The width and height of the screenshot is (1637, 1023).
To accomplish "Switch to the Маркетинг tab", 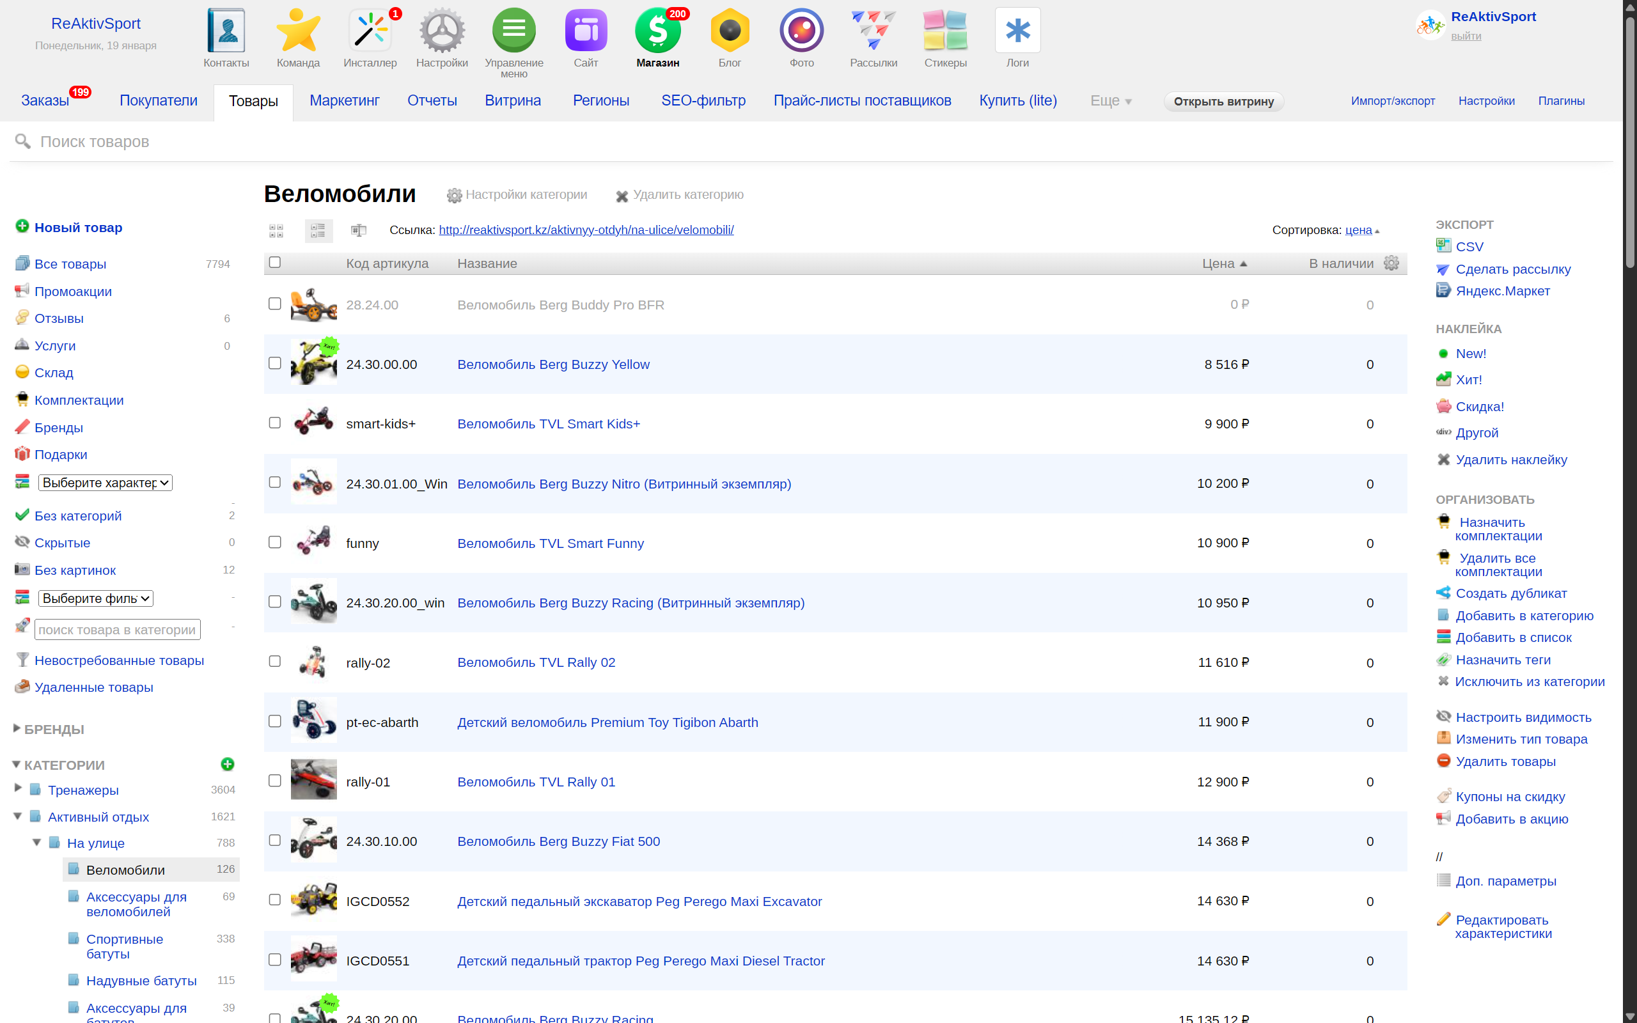I will (x=343, y=101).
